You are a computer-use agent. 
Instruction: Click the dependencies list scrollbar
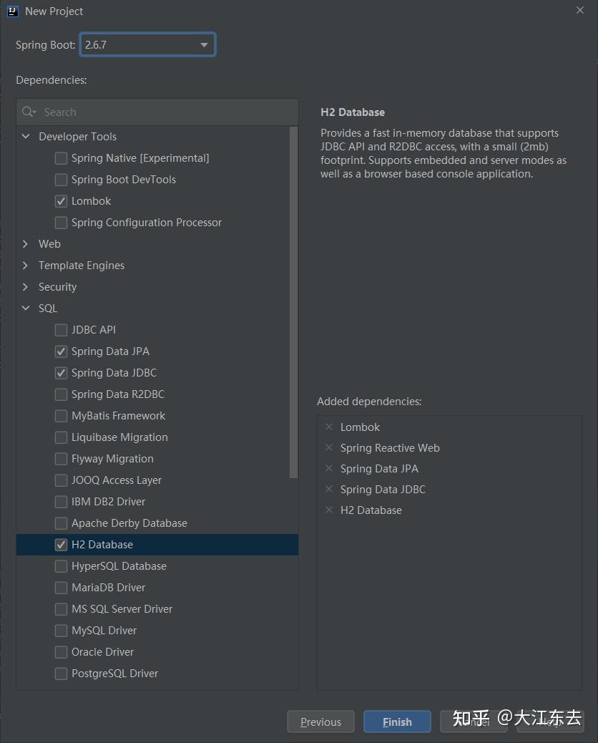[293, 302]
